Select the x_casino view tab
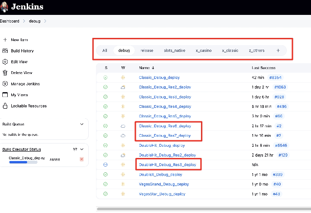Viewport: 311px width, 213px height. [203, 50]
